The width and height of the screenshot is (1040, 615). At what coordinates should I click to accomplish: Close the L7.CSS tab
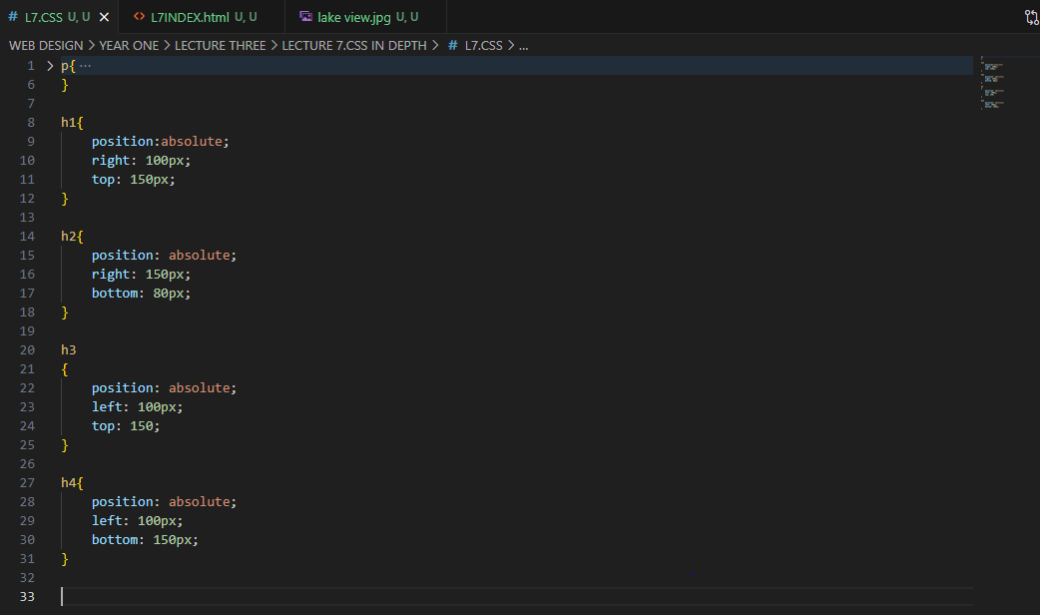point(104,17)
